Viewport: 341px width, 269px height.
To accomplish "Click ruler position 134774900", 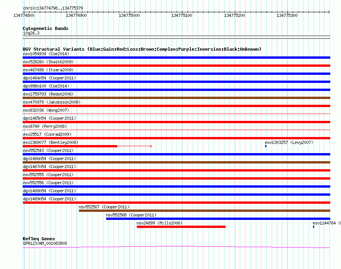I will pos(76,15).
